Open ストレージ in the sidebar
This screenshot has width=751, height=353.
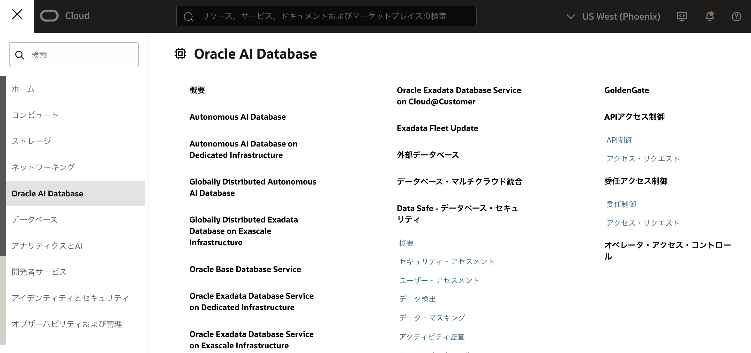(31, 141)
